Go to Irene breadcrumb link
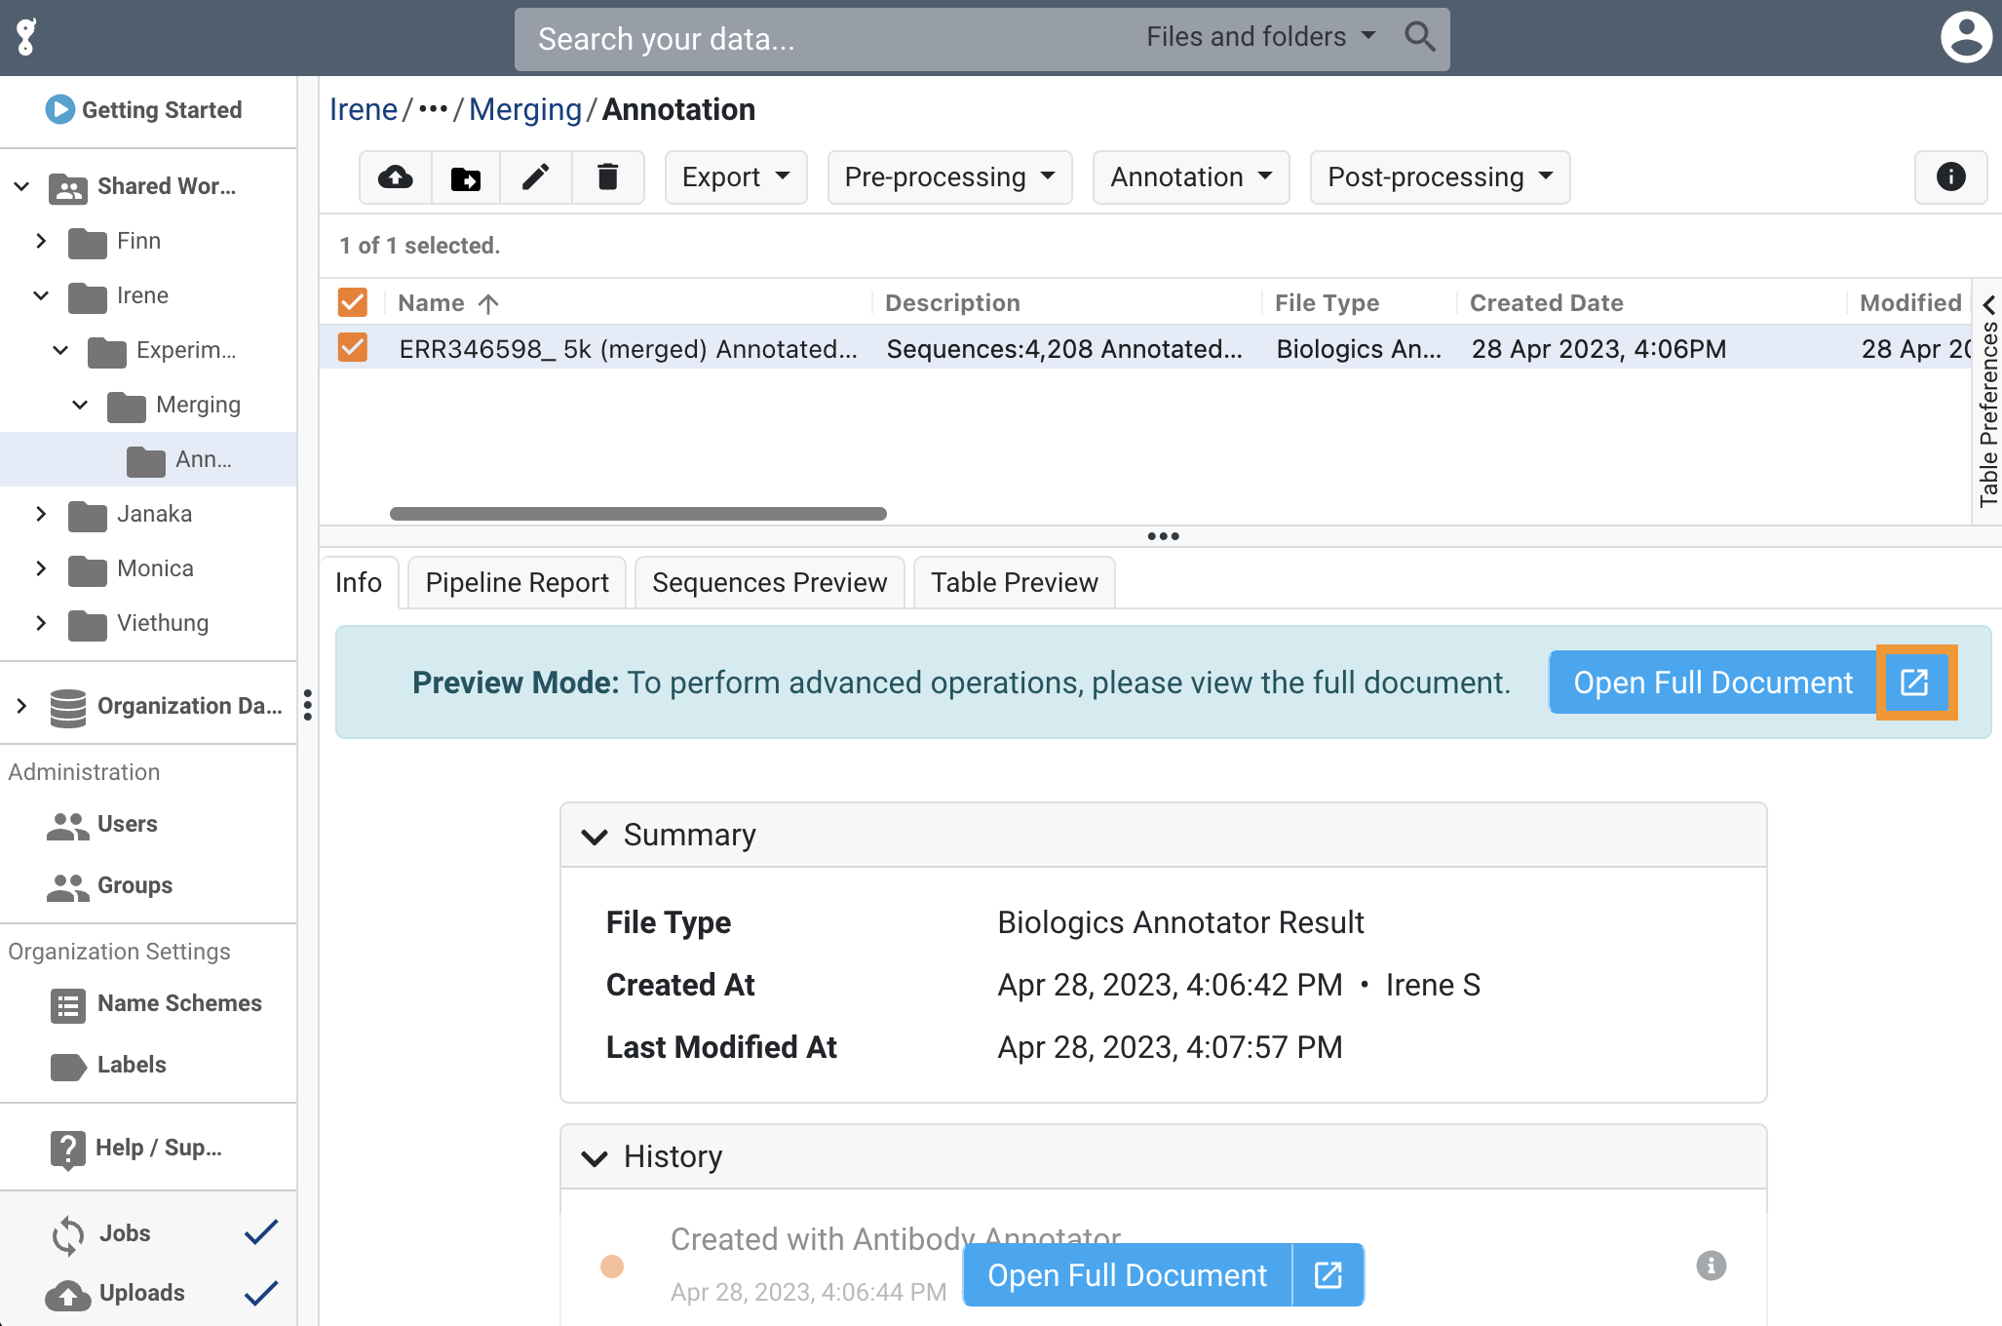This screenshot has width=2002, height=1326. (364, 110)
